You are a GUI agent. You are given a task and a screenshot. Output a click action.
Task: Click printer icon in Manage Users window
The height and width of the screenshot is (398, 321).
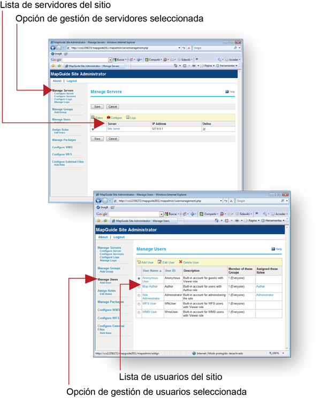point(237,220)
